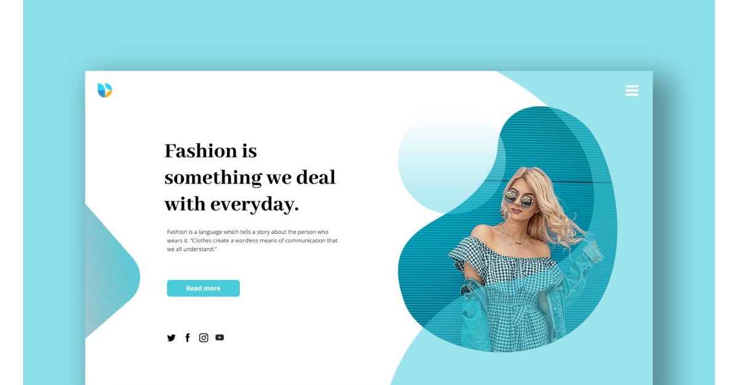Click the model's mirrored sunglasses

tap(519, 199)
